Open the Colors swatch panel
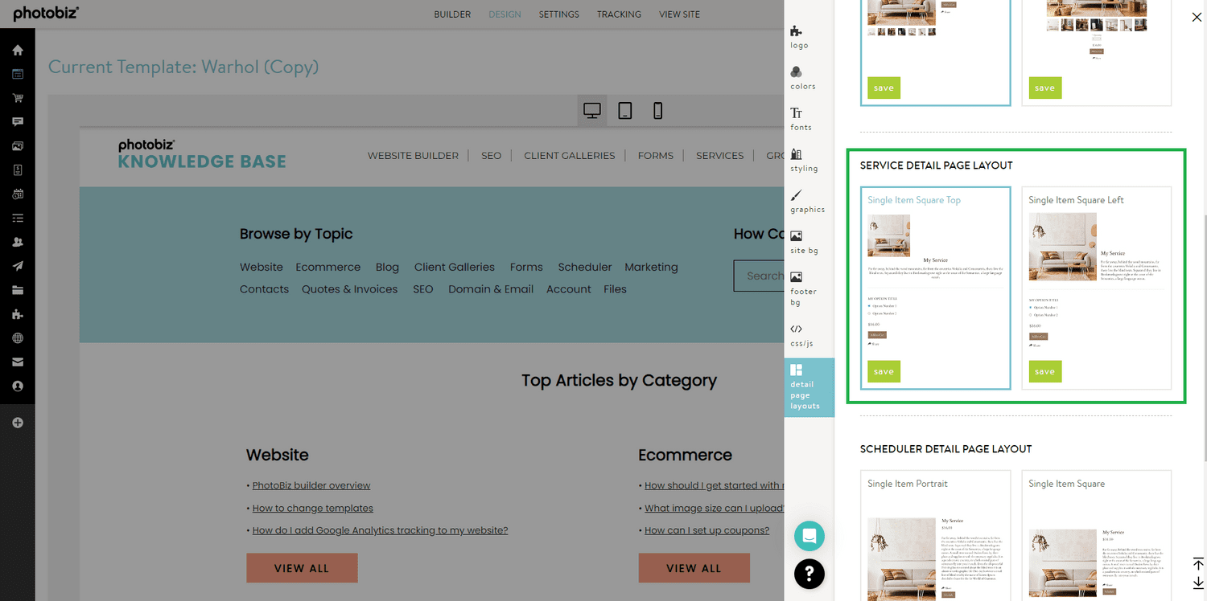 pyautogui.click(x=801, y=77)
